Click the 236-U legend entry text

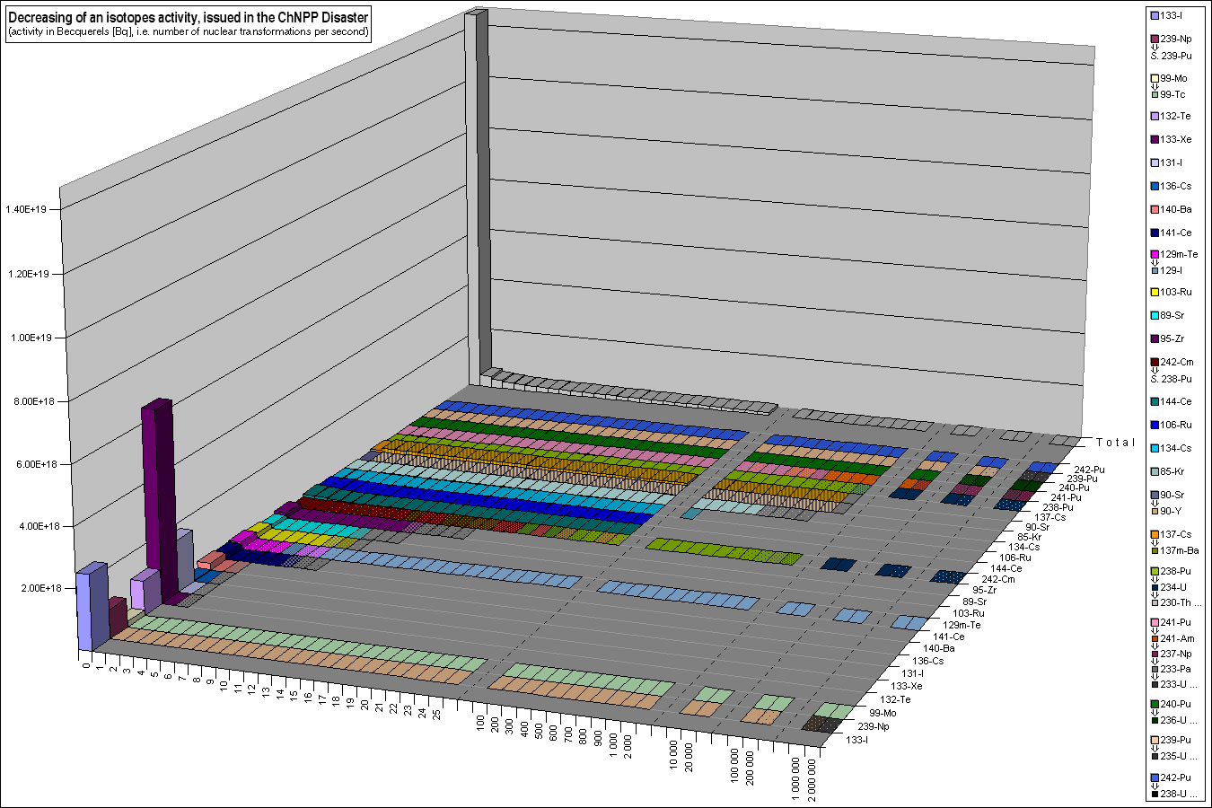tap(1179, 721)
